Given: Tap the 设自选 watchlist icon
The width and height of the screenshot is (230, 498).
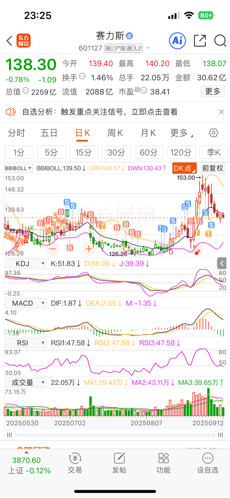Looking at the screenshot, I should [x=208, y=463].
